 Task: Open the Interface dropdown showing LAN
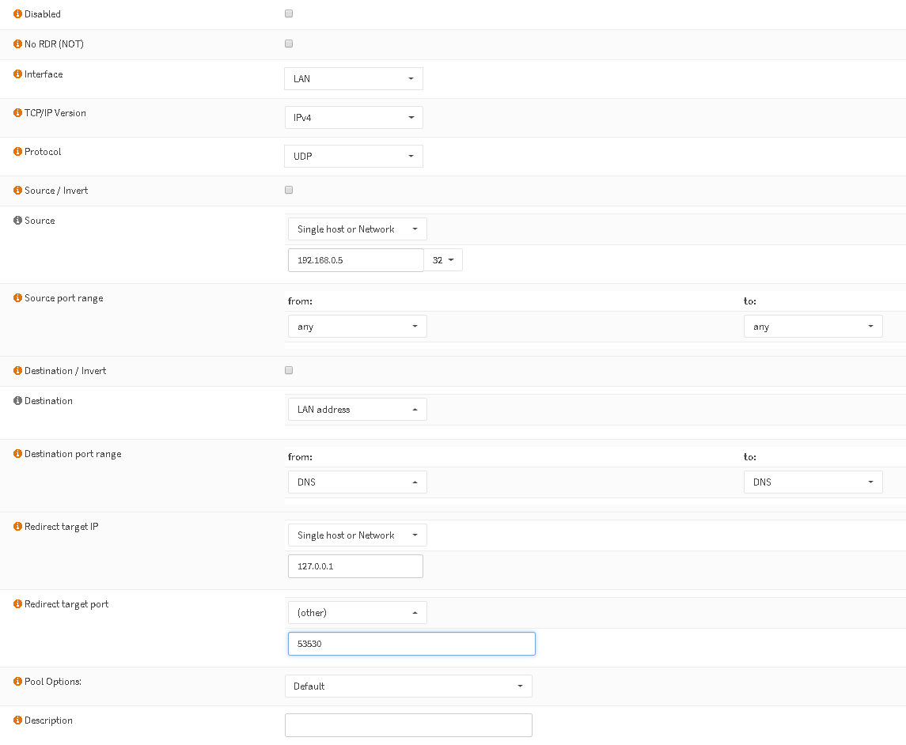[354, 78]
